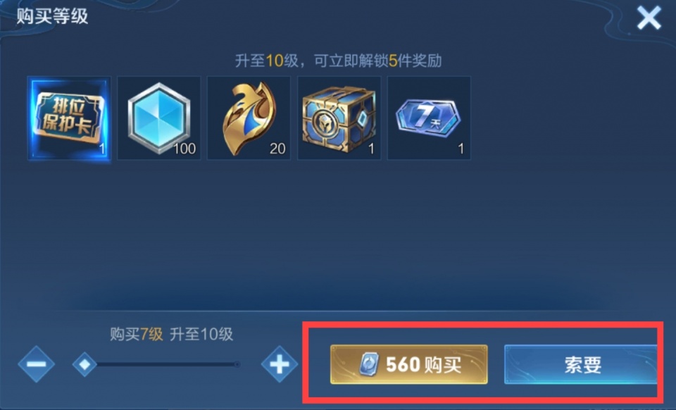Screen dimensions: 676x410
Task: Click the 1 quantity on treasure chest
Action: point(371,149)
